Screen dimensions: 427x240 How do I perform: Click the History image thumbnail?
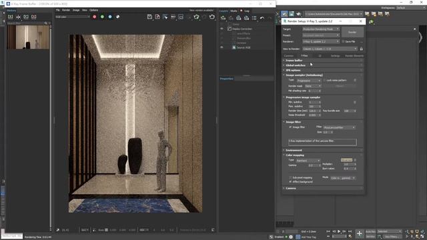29,37
